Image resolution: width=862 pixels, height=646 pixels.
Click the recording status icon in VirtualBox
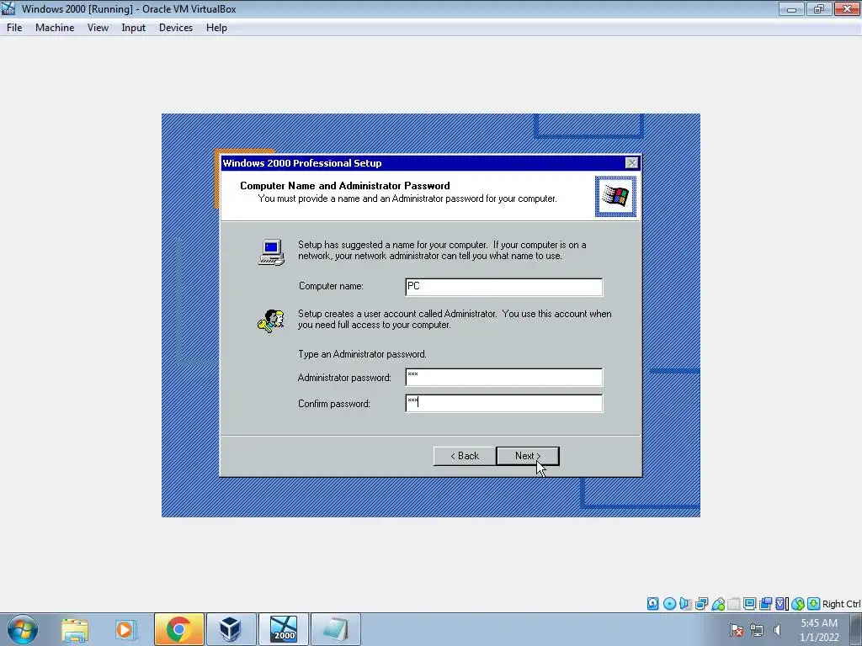[765, 604]
